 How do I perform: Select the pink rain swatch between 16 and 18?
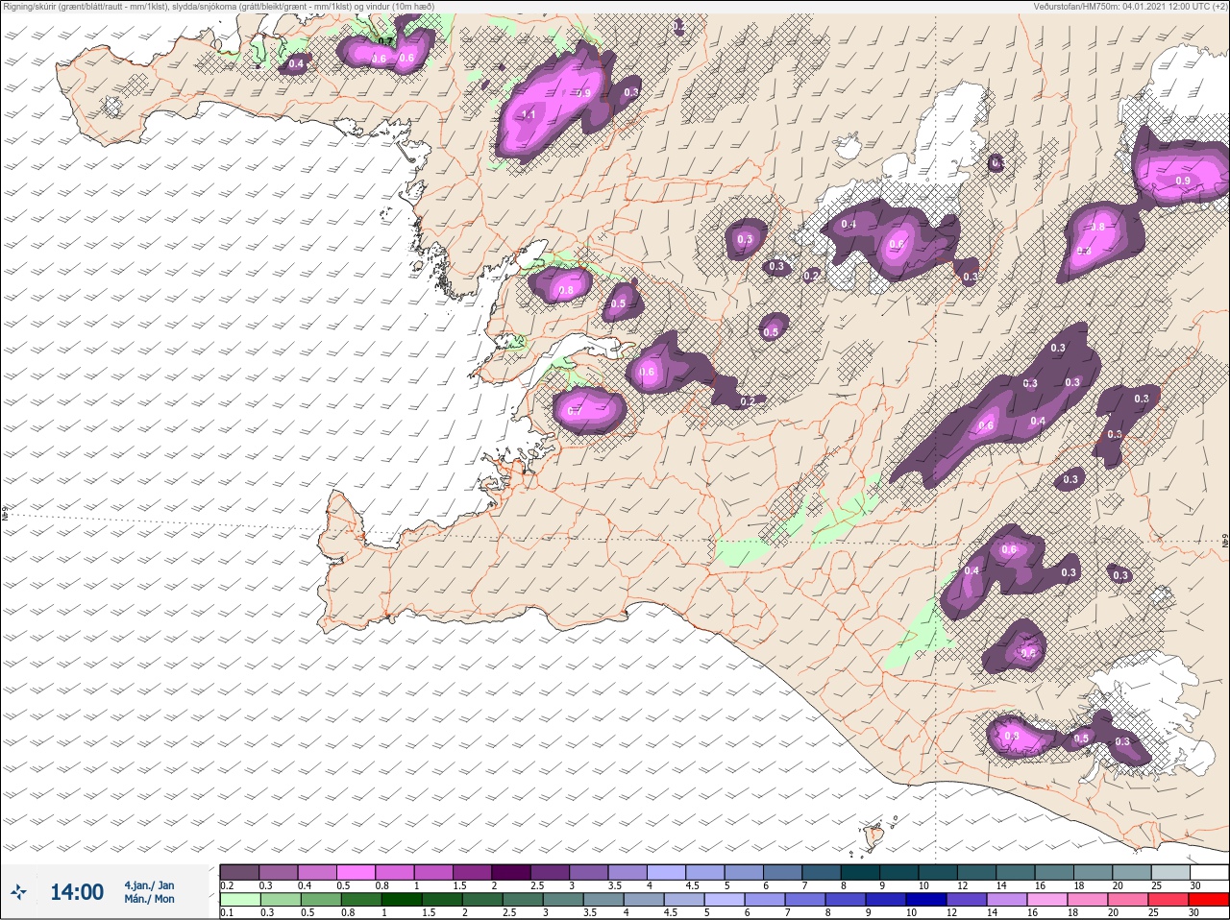pyautogui.click(x=1048, y=900)
